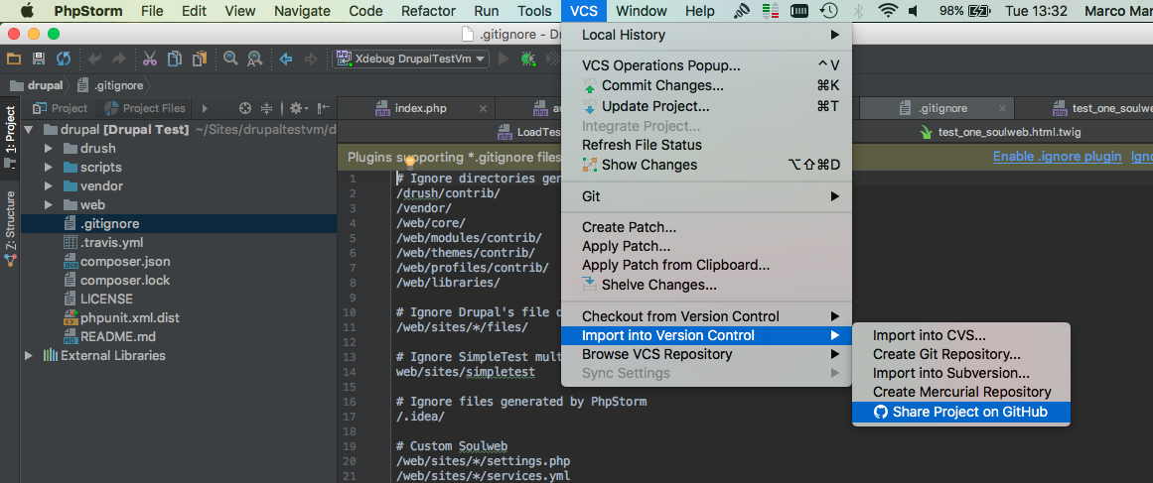Show more project view tabs arrow
This screenshot has width=1153, height=483.
click(x=205, y=108)
